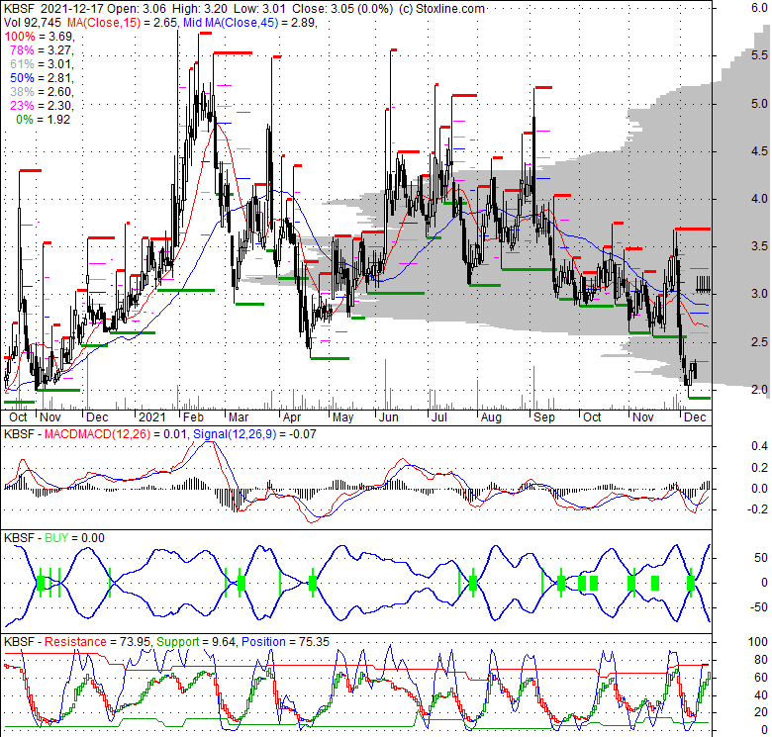Click the 2.5 price axis label

click(x=759, y=341)
